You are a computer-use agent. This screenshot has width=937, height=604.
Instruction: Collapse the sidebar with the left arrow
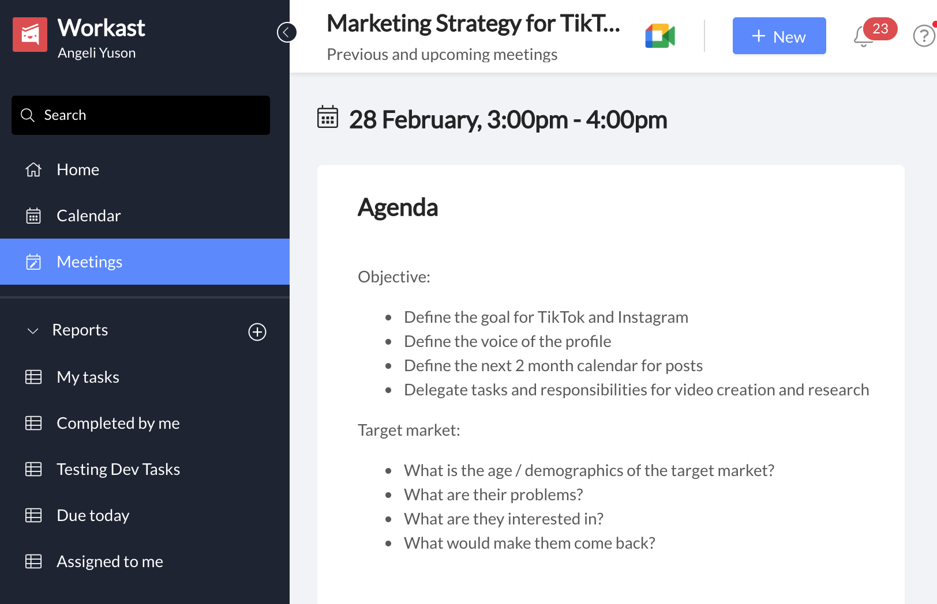click(x=287, y=32)
